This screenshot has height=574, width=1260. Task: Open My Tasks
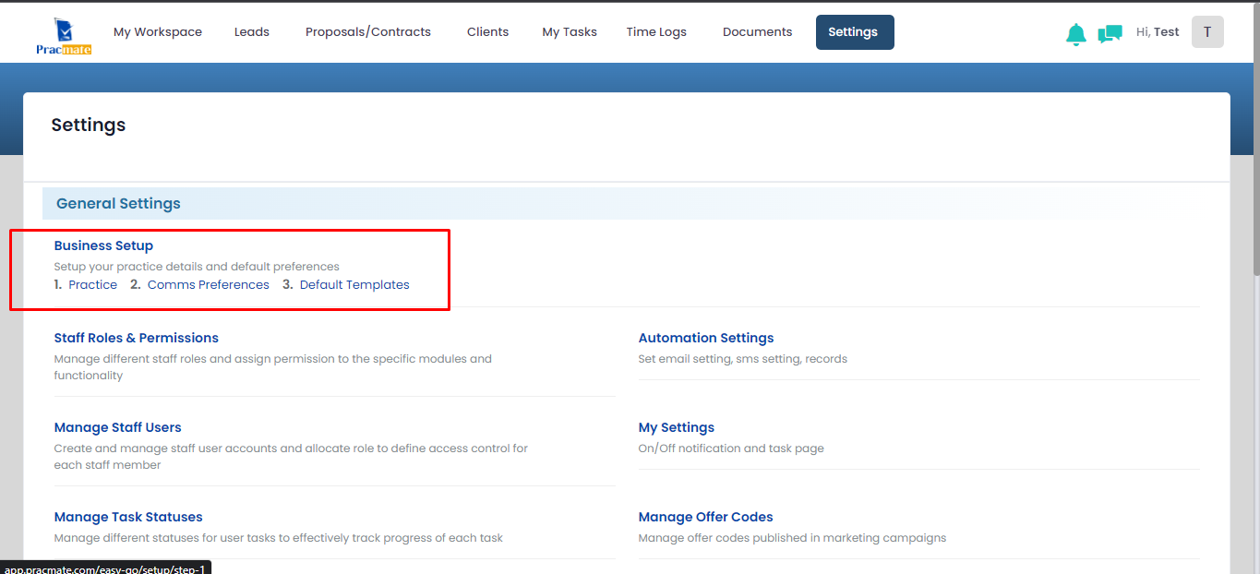[x=570, y=31]
